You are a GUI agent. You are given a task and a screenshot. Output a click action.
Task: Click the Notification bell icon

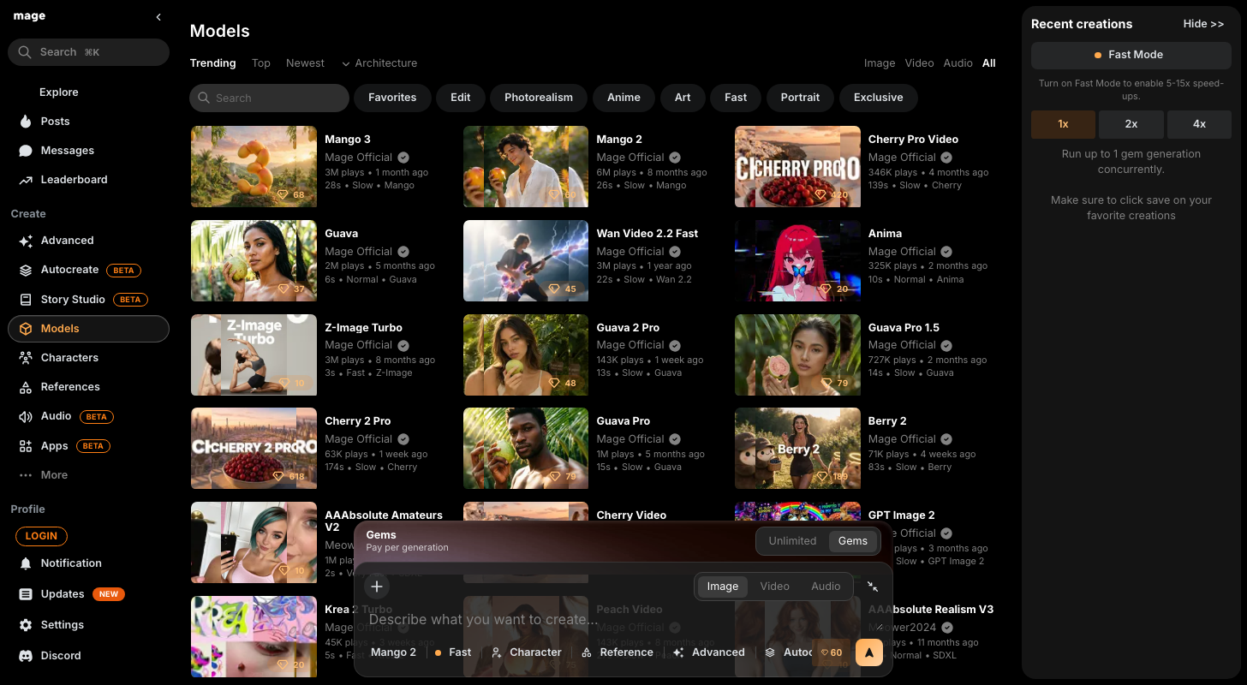point(26,563)
